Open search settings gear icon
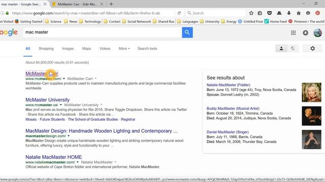 pyautogui.click(x=313, y=49)
